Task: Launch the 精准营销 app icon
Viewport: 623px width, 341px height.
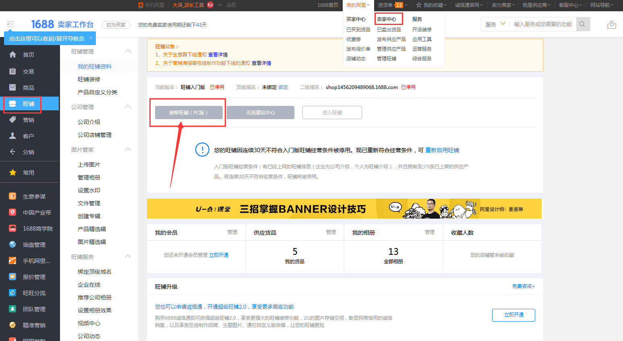Action: (13, 325)
